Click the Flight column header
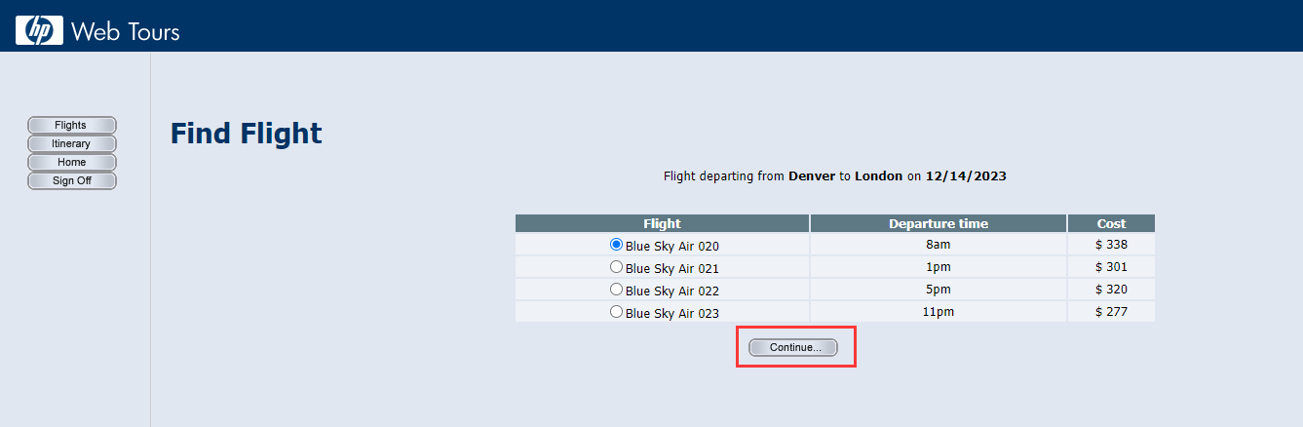This screenshot has height=427, width=1303. click(662, 223)
